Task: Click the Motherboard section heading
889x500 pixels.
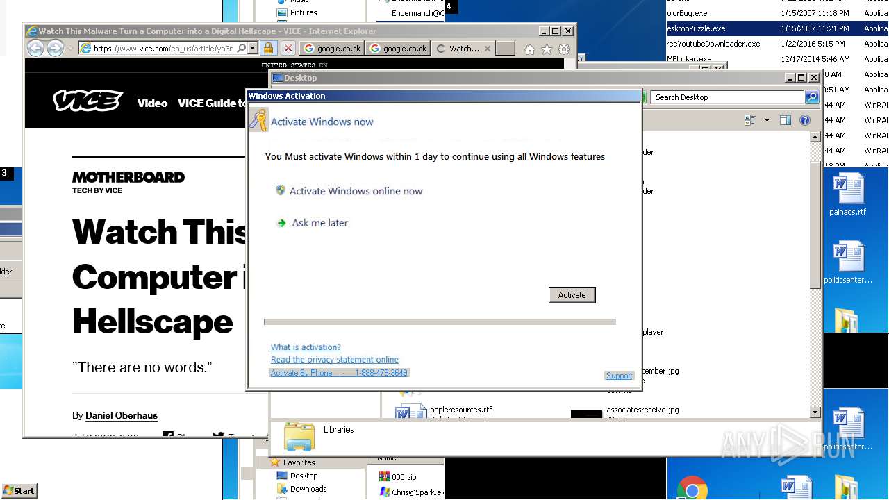Action: point(128,177)
